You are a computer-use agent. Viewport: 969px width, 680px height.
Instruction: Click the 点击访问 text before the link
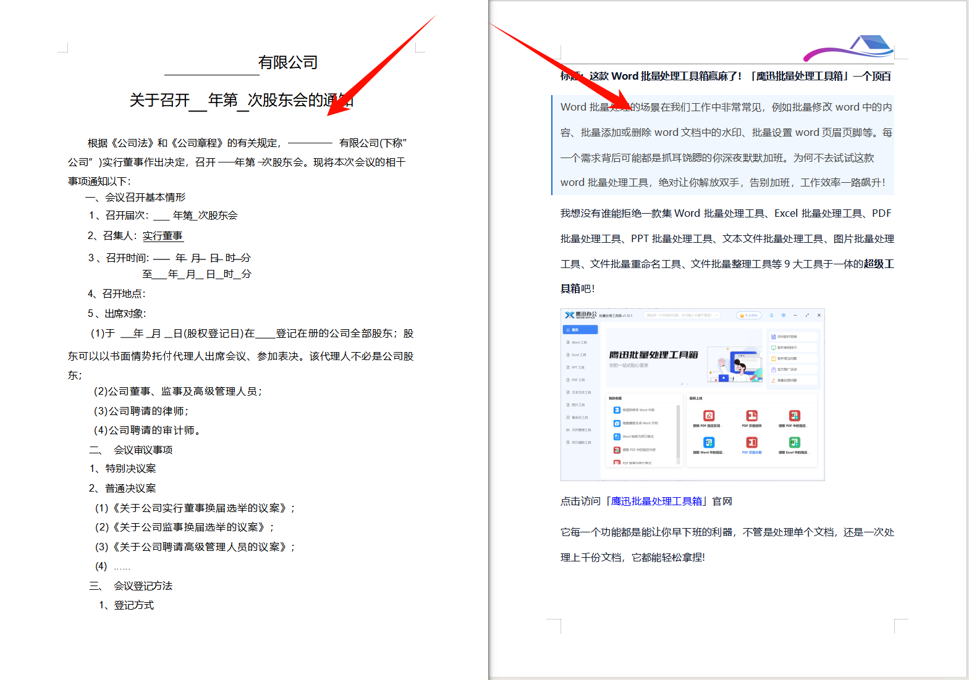click(580, 501)
